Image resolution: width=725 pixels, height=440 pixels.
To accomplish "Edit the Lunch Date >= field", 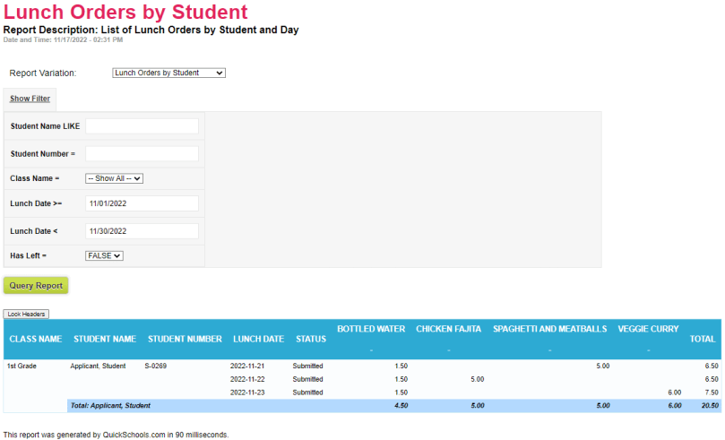I will coord(142,203).
